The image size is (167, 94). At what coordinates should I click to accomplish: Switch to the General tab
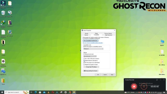point(86,35)
